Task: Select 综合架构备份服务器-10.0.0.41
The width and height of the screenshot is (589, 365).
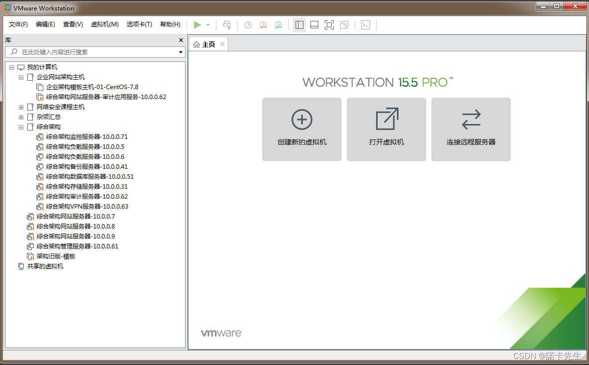Action: [87, 167]
